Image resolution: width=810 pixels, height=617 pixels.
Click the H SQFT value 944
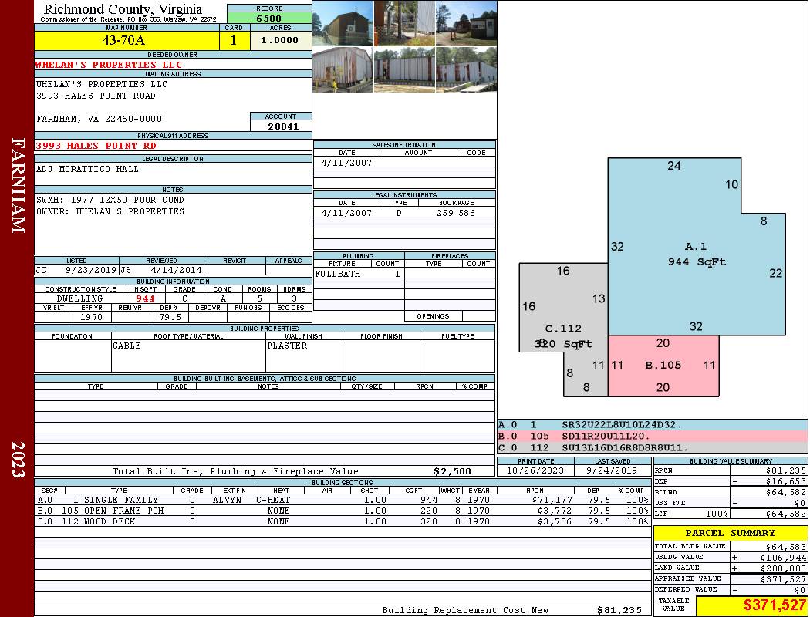coord(145,298)
